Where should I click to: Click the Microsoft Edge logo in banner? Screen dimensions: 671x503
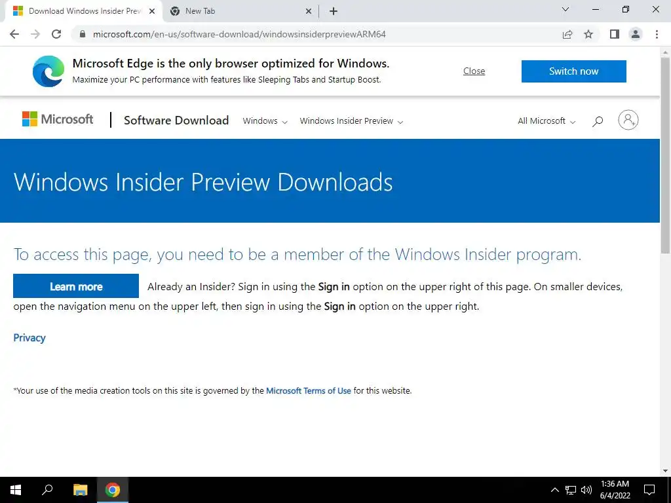point(48,71)
